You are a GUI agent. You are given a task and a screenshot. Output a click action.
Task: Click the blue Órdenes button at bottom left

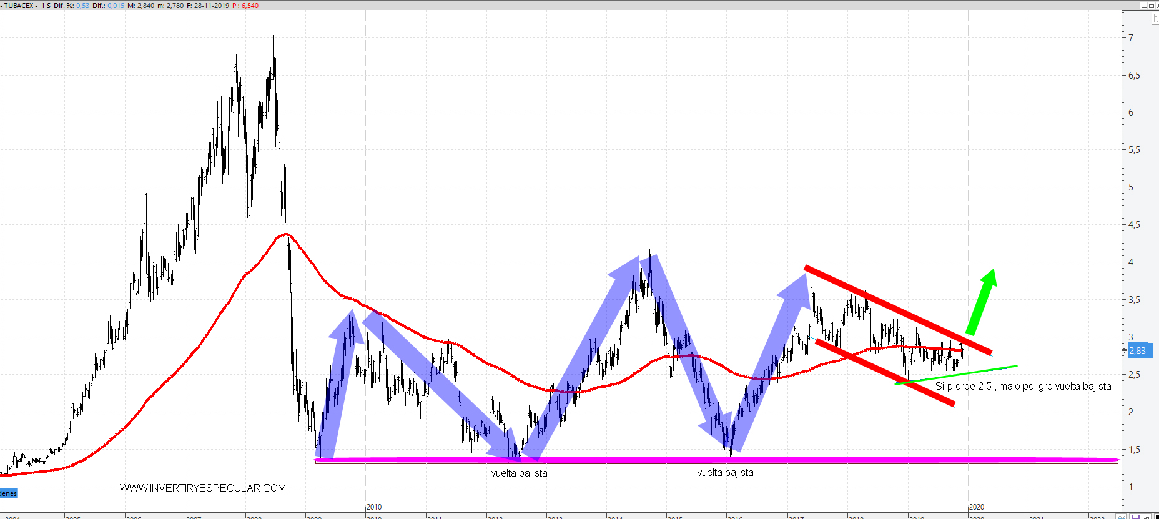point(9,493)
